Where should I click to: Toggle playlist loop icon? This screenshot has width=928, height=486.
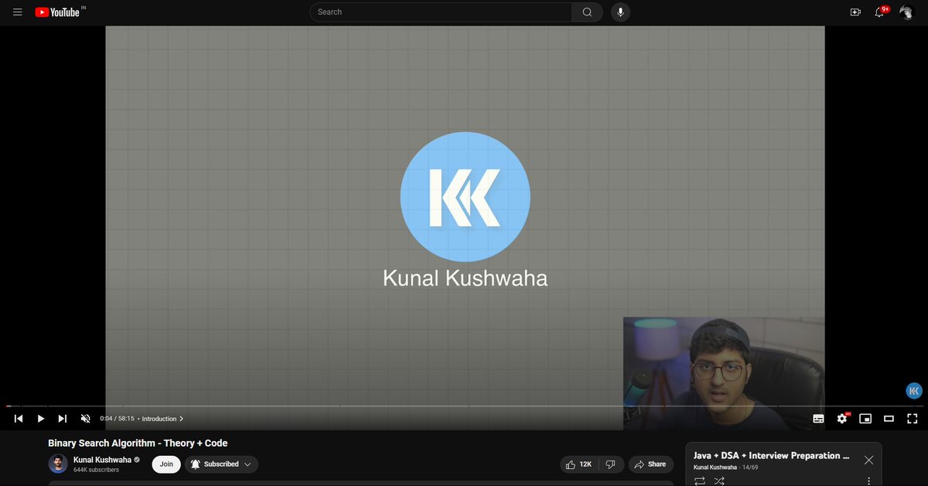(700, 481)
